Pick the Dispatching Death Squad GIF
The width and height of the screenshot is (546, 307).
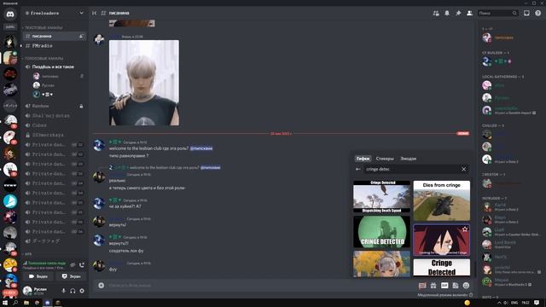381,197
